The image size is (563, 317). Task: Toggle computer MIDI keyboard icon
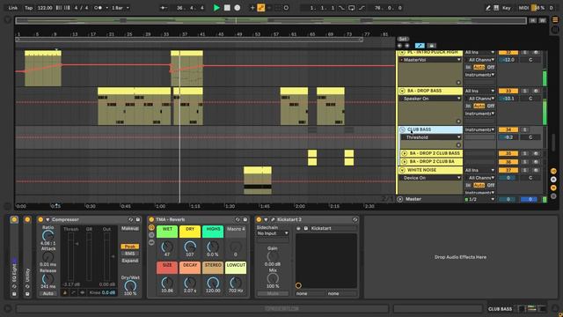[496, 8]
